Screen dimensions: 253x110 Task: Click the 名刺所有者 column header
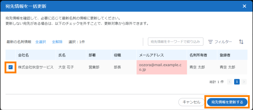point(198,55)
